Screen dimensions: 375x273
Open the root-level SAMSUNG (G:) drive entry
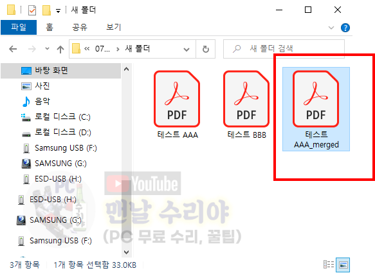coord(60,220)
